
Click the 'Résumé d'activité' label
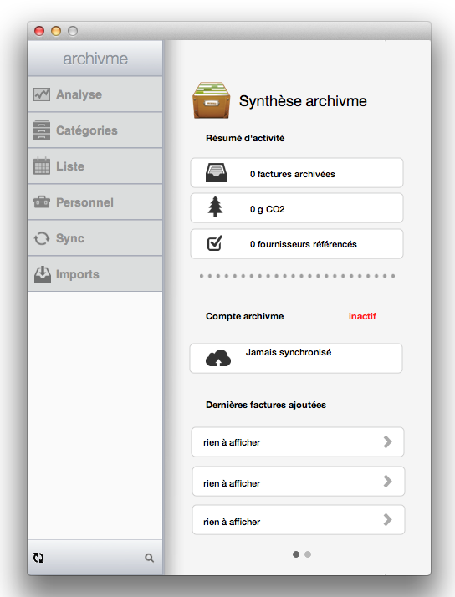(245, 138)
